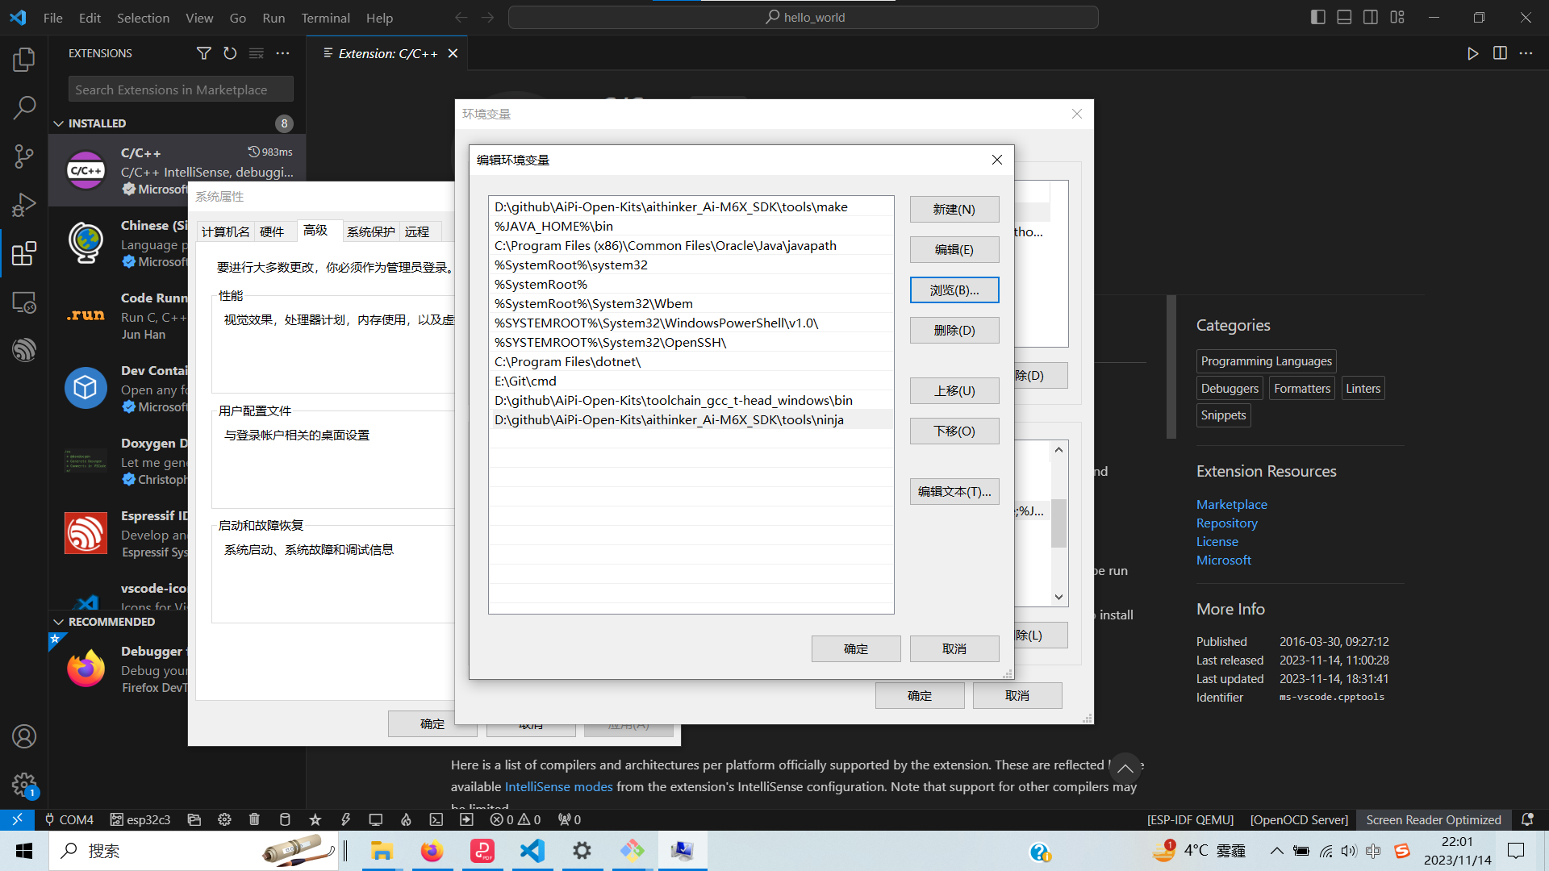
Task: Click scroll-down arrow in system variables list
Action: coord(1058,597)
